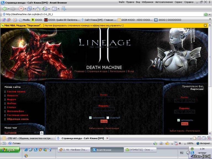212x159 pixels.
Task: Open Internet Explorer from quick launch
Action: (26, 150)
